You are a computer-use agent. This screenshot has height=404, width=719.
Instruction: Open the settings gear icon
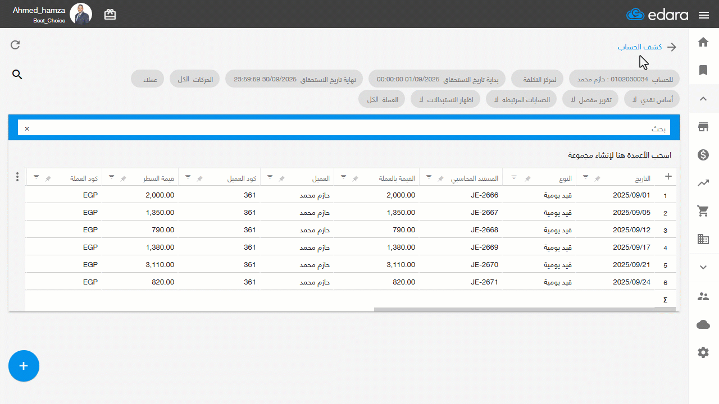(703, 352)
